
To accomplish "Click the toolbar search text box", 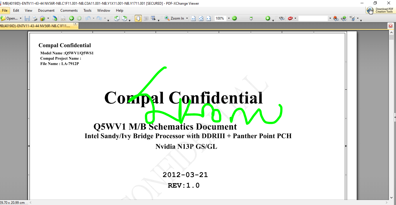I will coord(313,18).
